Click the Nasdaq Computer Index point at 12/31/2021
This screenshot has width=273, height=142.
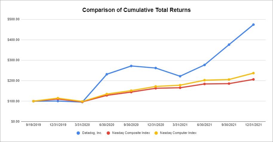point(253,73)
